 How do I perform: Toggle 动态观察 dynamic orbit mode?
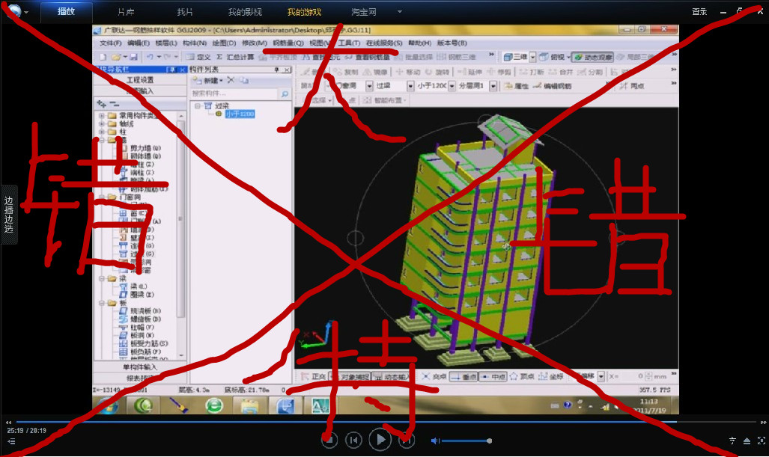click(x=593, y=57)
